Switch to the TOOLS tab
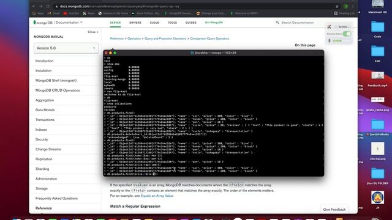The image size is (392, 220). (x=172, y=23)
